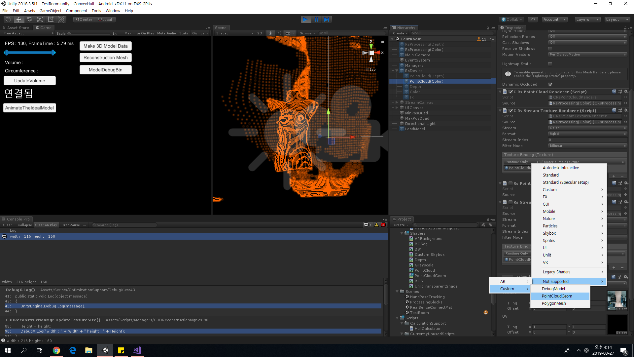Click the scene lighting sun icon

pos(270,33)
